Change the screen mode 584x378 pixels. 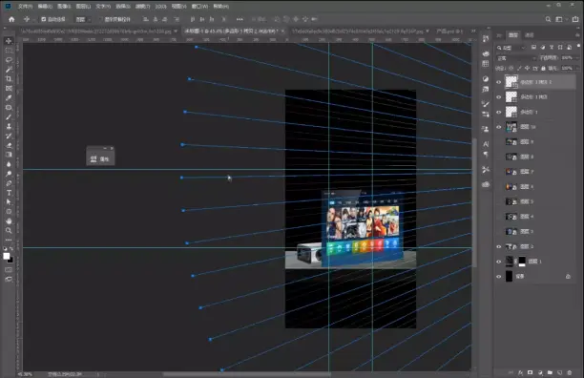(x=9, y=279)
